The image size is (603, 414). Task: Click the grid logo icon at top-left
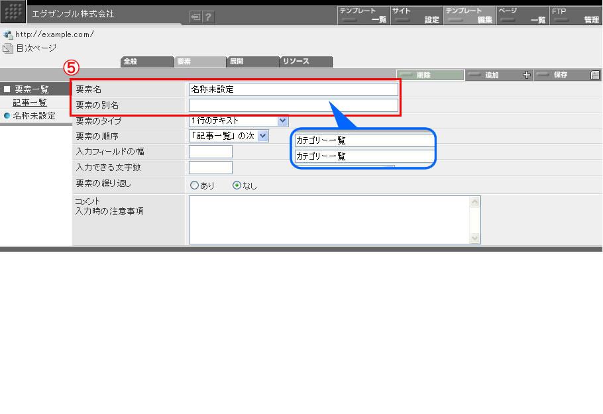click(x=13, y=13)
